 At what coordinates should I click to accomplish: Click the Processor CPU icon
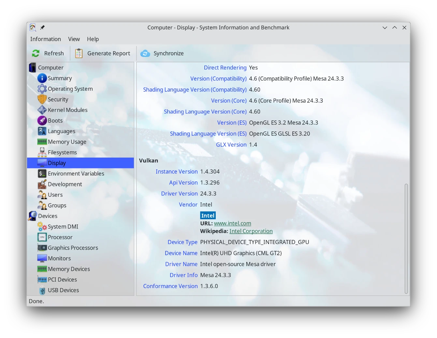[42, 237]
